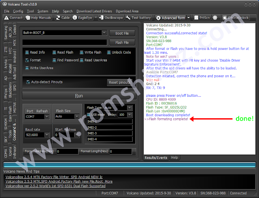This screenshot has height=198, width=259.
Task: Open the COM7 port dropdown
Action: click(x=47, y=117)
